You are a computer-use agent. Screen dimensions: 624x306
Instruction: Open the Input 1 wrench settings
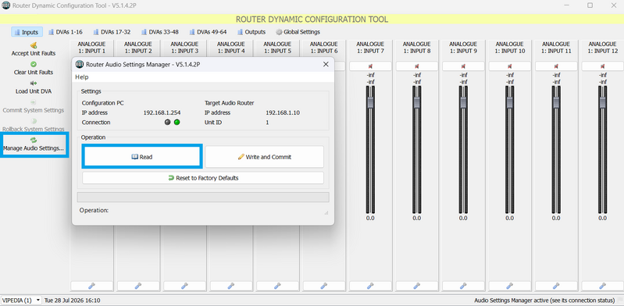[x=91, y=286]
